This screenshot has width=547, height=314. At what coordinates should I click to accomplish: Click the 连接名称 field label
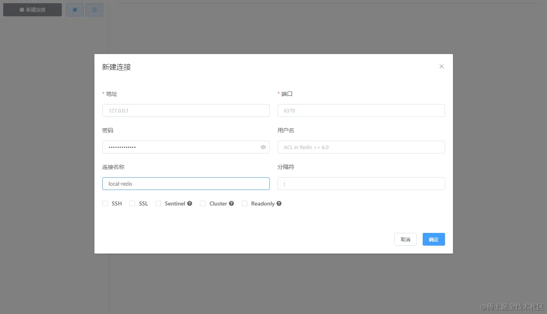114,167
